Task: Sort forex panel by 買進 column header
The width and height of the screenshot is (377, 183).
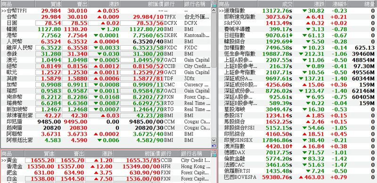Action: (x=48, y=4)
